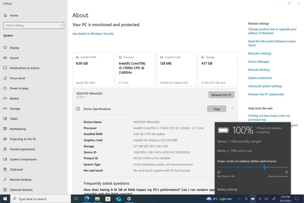Open the weather widget showing Light rain
The height and width of the screenshot is (203, 304).
coord(219,199)
